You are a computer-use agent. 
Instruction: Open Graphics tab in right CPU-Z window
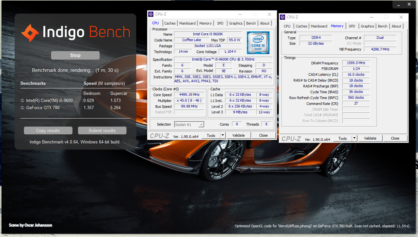pyautogui.click(x=367, y=26)
